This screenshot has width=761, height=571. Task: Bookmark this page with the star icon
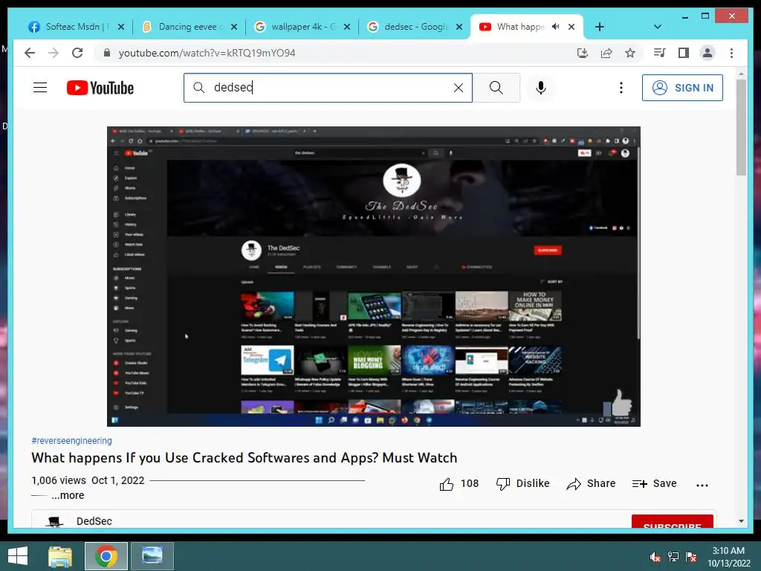[x=630, y=53]
